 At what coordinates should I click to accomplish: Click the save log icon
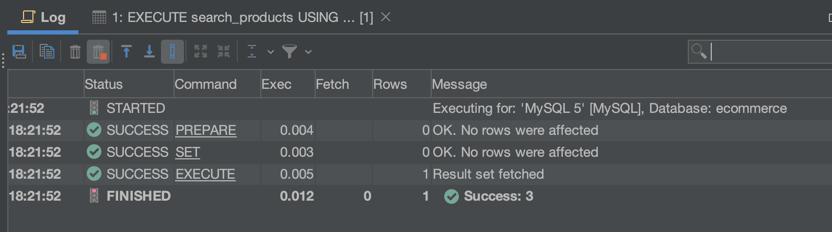click(x=19, y=52)
